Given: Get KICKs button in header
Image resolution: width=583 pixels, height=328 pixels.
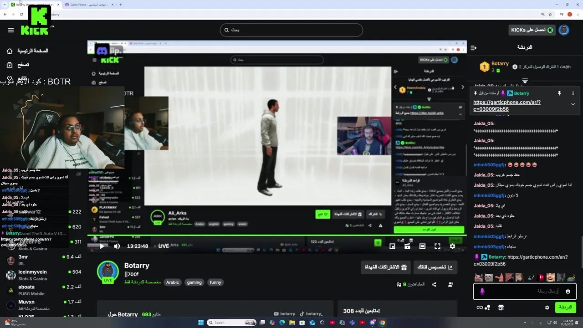Looking at the screenshot, I should click(x=532, y=30).
